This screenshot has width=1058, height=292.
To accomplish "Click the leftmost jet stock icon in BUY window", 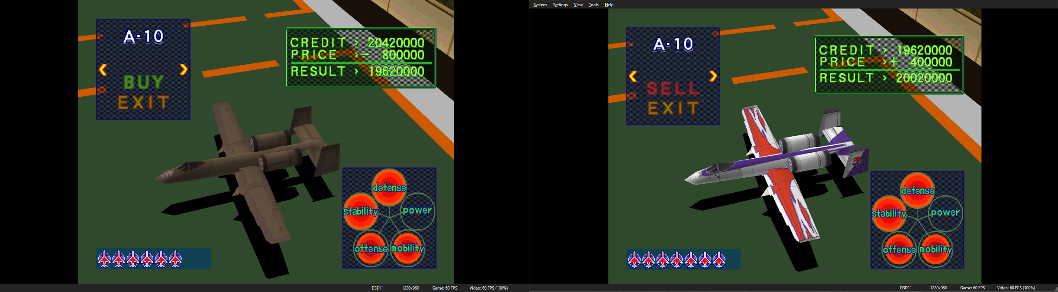I will [104, 259].
